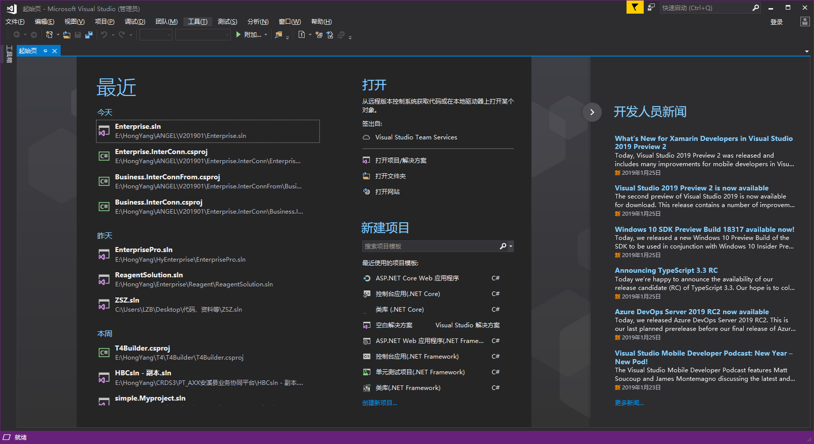814x444 pixels.
Task: Click the 创建新项目... link
Action: [x=379, y=403]
